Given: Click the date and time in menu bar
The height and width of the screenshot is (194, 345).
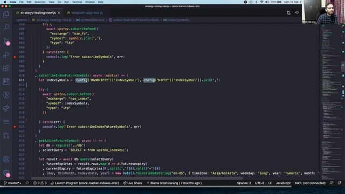Looking at the screenshot, I should tap(292, 2).
